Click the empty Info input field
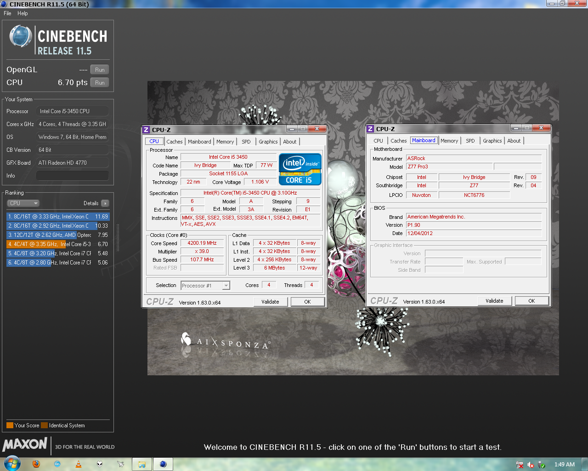This screenshot has height=471, width=588. (73, 176)
